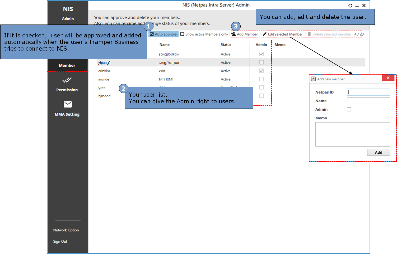Open the Permission section double-check icon

pyautogui.click(x=67, y=80)
